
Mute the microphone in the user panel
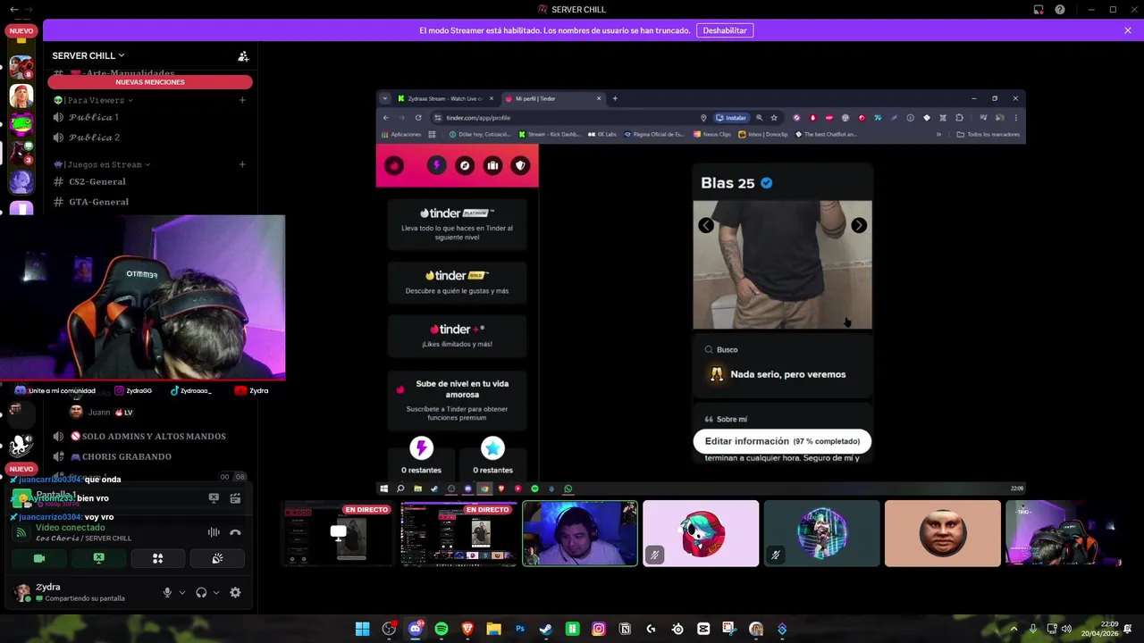(x=167, y=592)
